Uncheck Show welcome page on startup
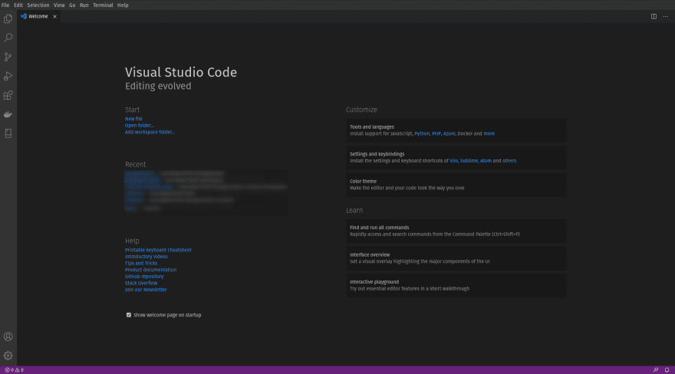 point(129,315)
